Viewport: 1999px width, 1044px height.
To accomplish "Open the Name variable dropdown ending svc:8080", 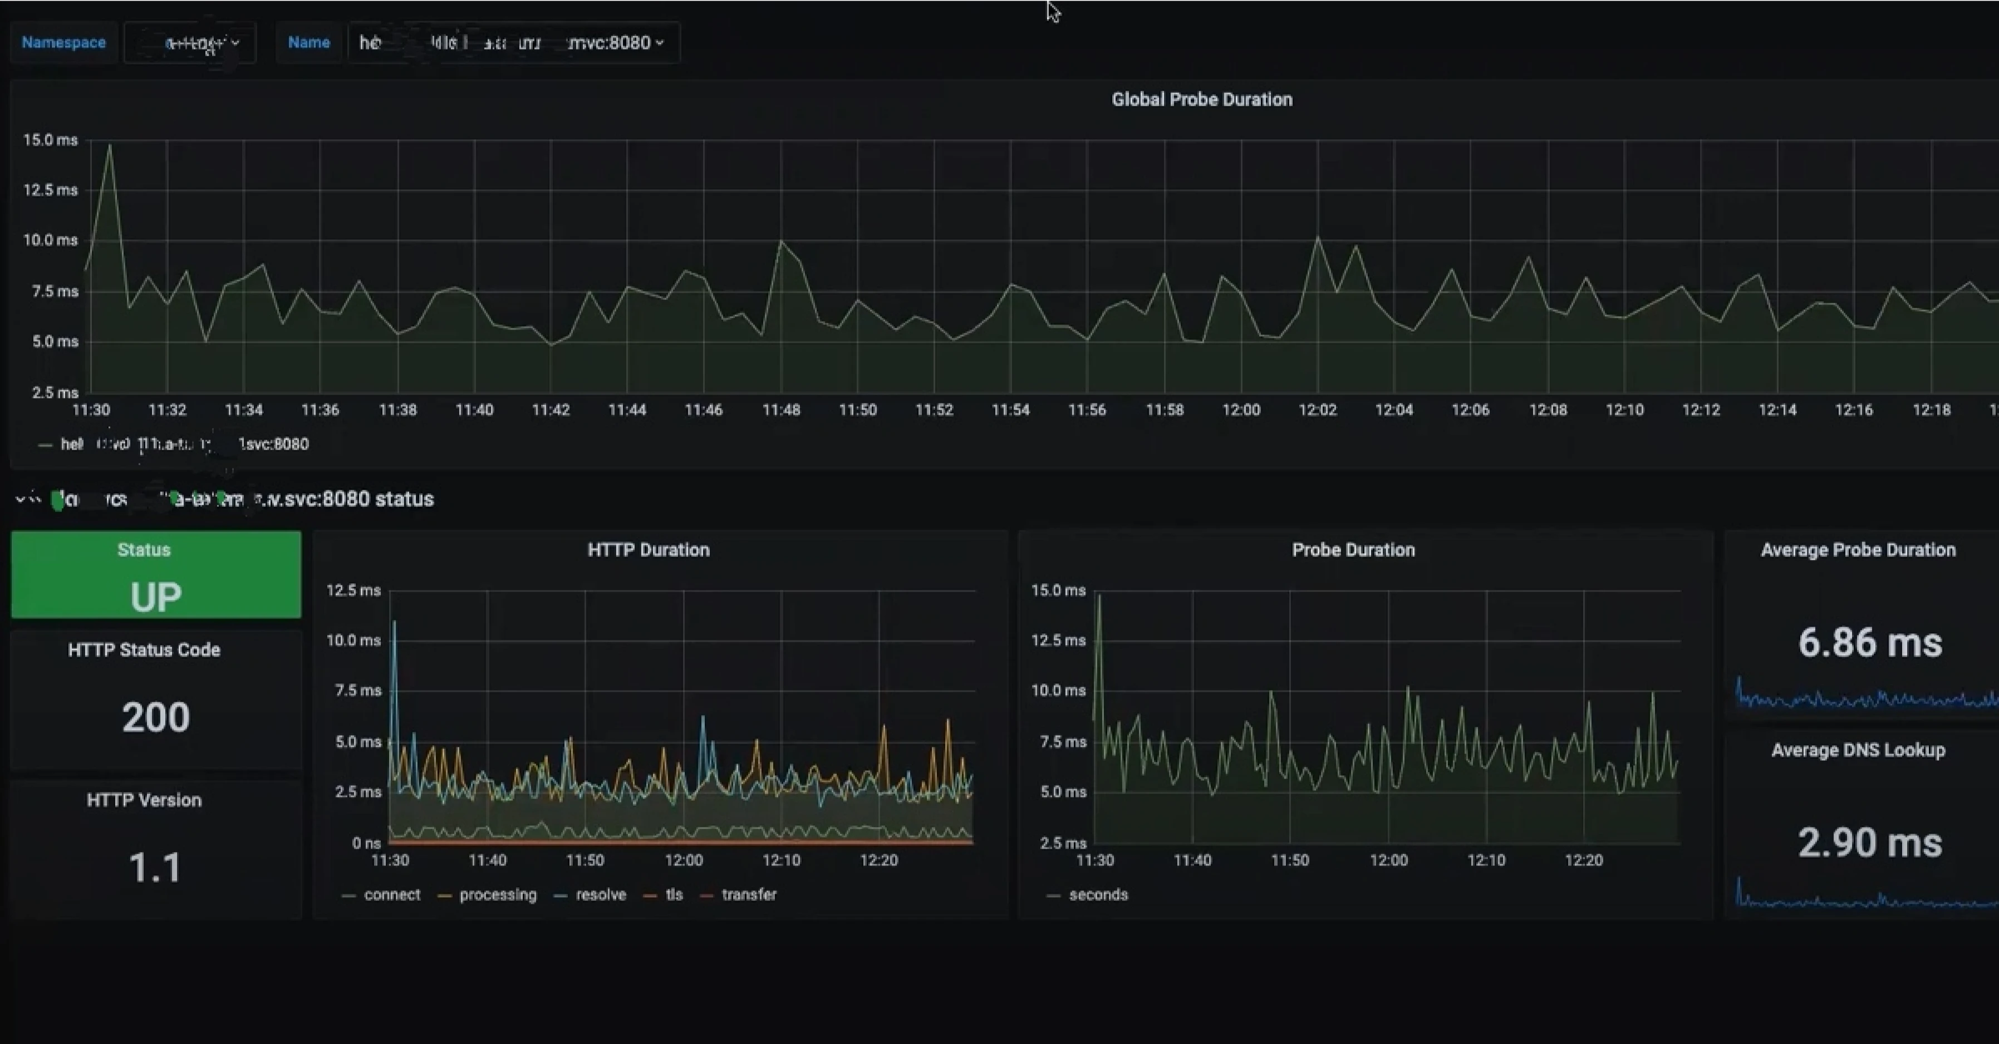I will point(514,43).
